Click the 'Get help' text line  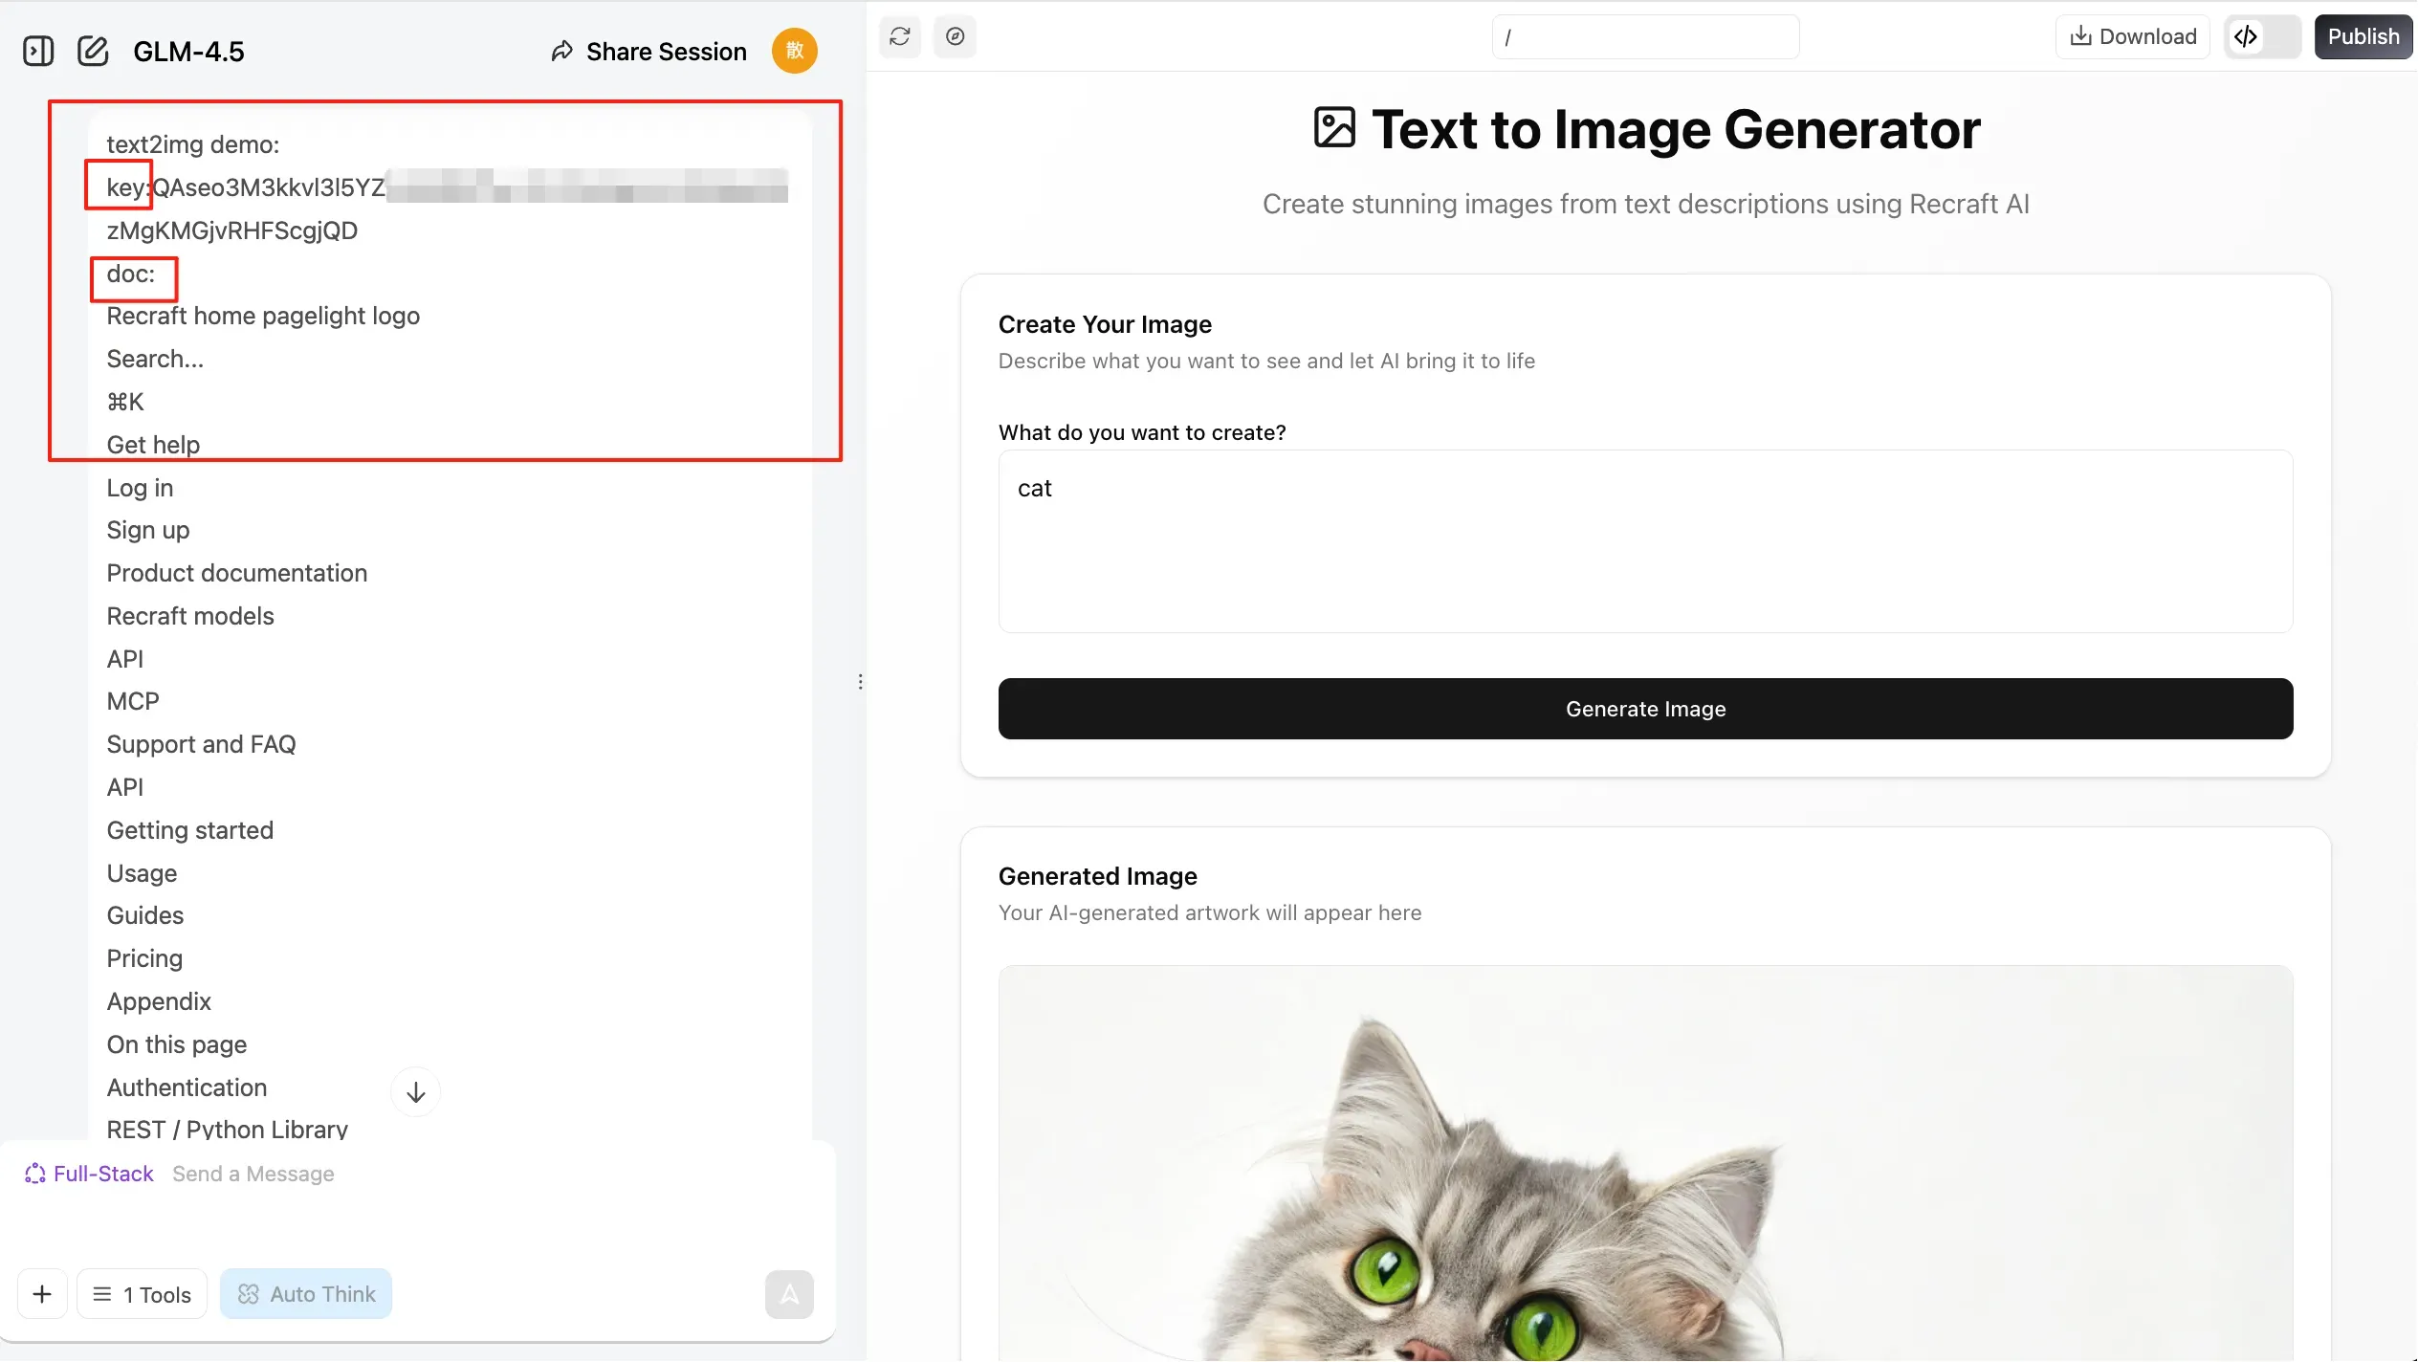(153, 445)
